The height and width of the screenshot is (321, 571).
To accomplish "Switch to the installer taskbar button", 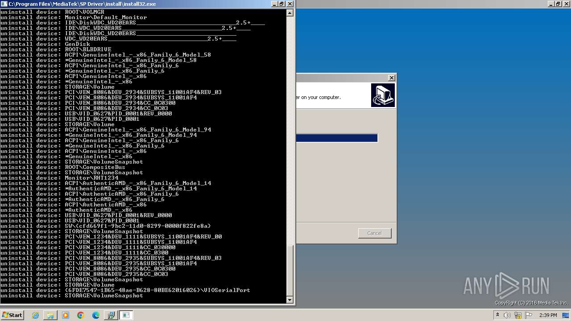I will [111, 315].
